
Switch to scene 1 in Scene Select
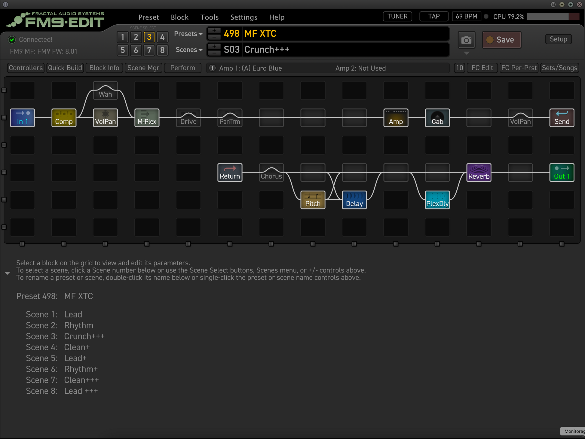pyautogui.click(x=123, y=37)
